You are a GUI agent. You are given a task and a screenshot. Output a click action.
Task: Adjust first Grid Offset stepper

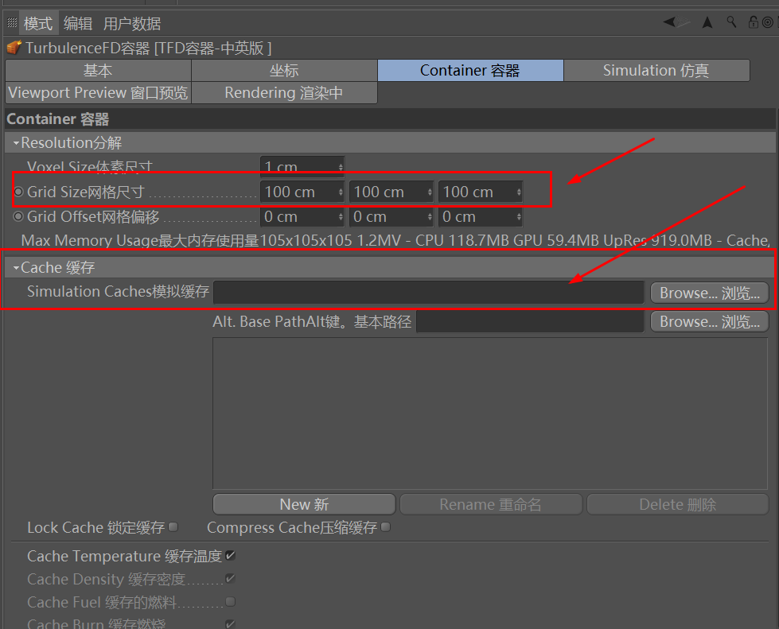(x=341, y=216)
